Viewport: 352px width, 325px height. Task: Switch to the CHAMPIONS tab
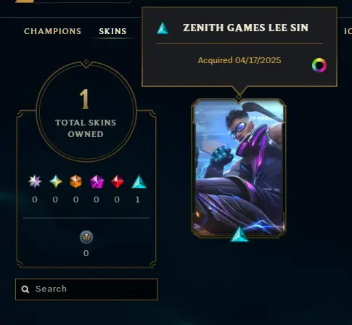[x=52, y=31]
